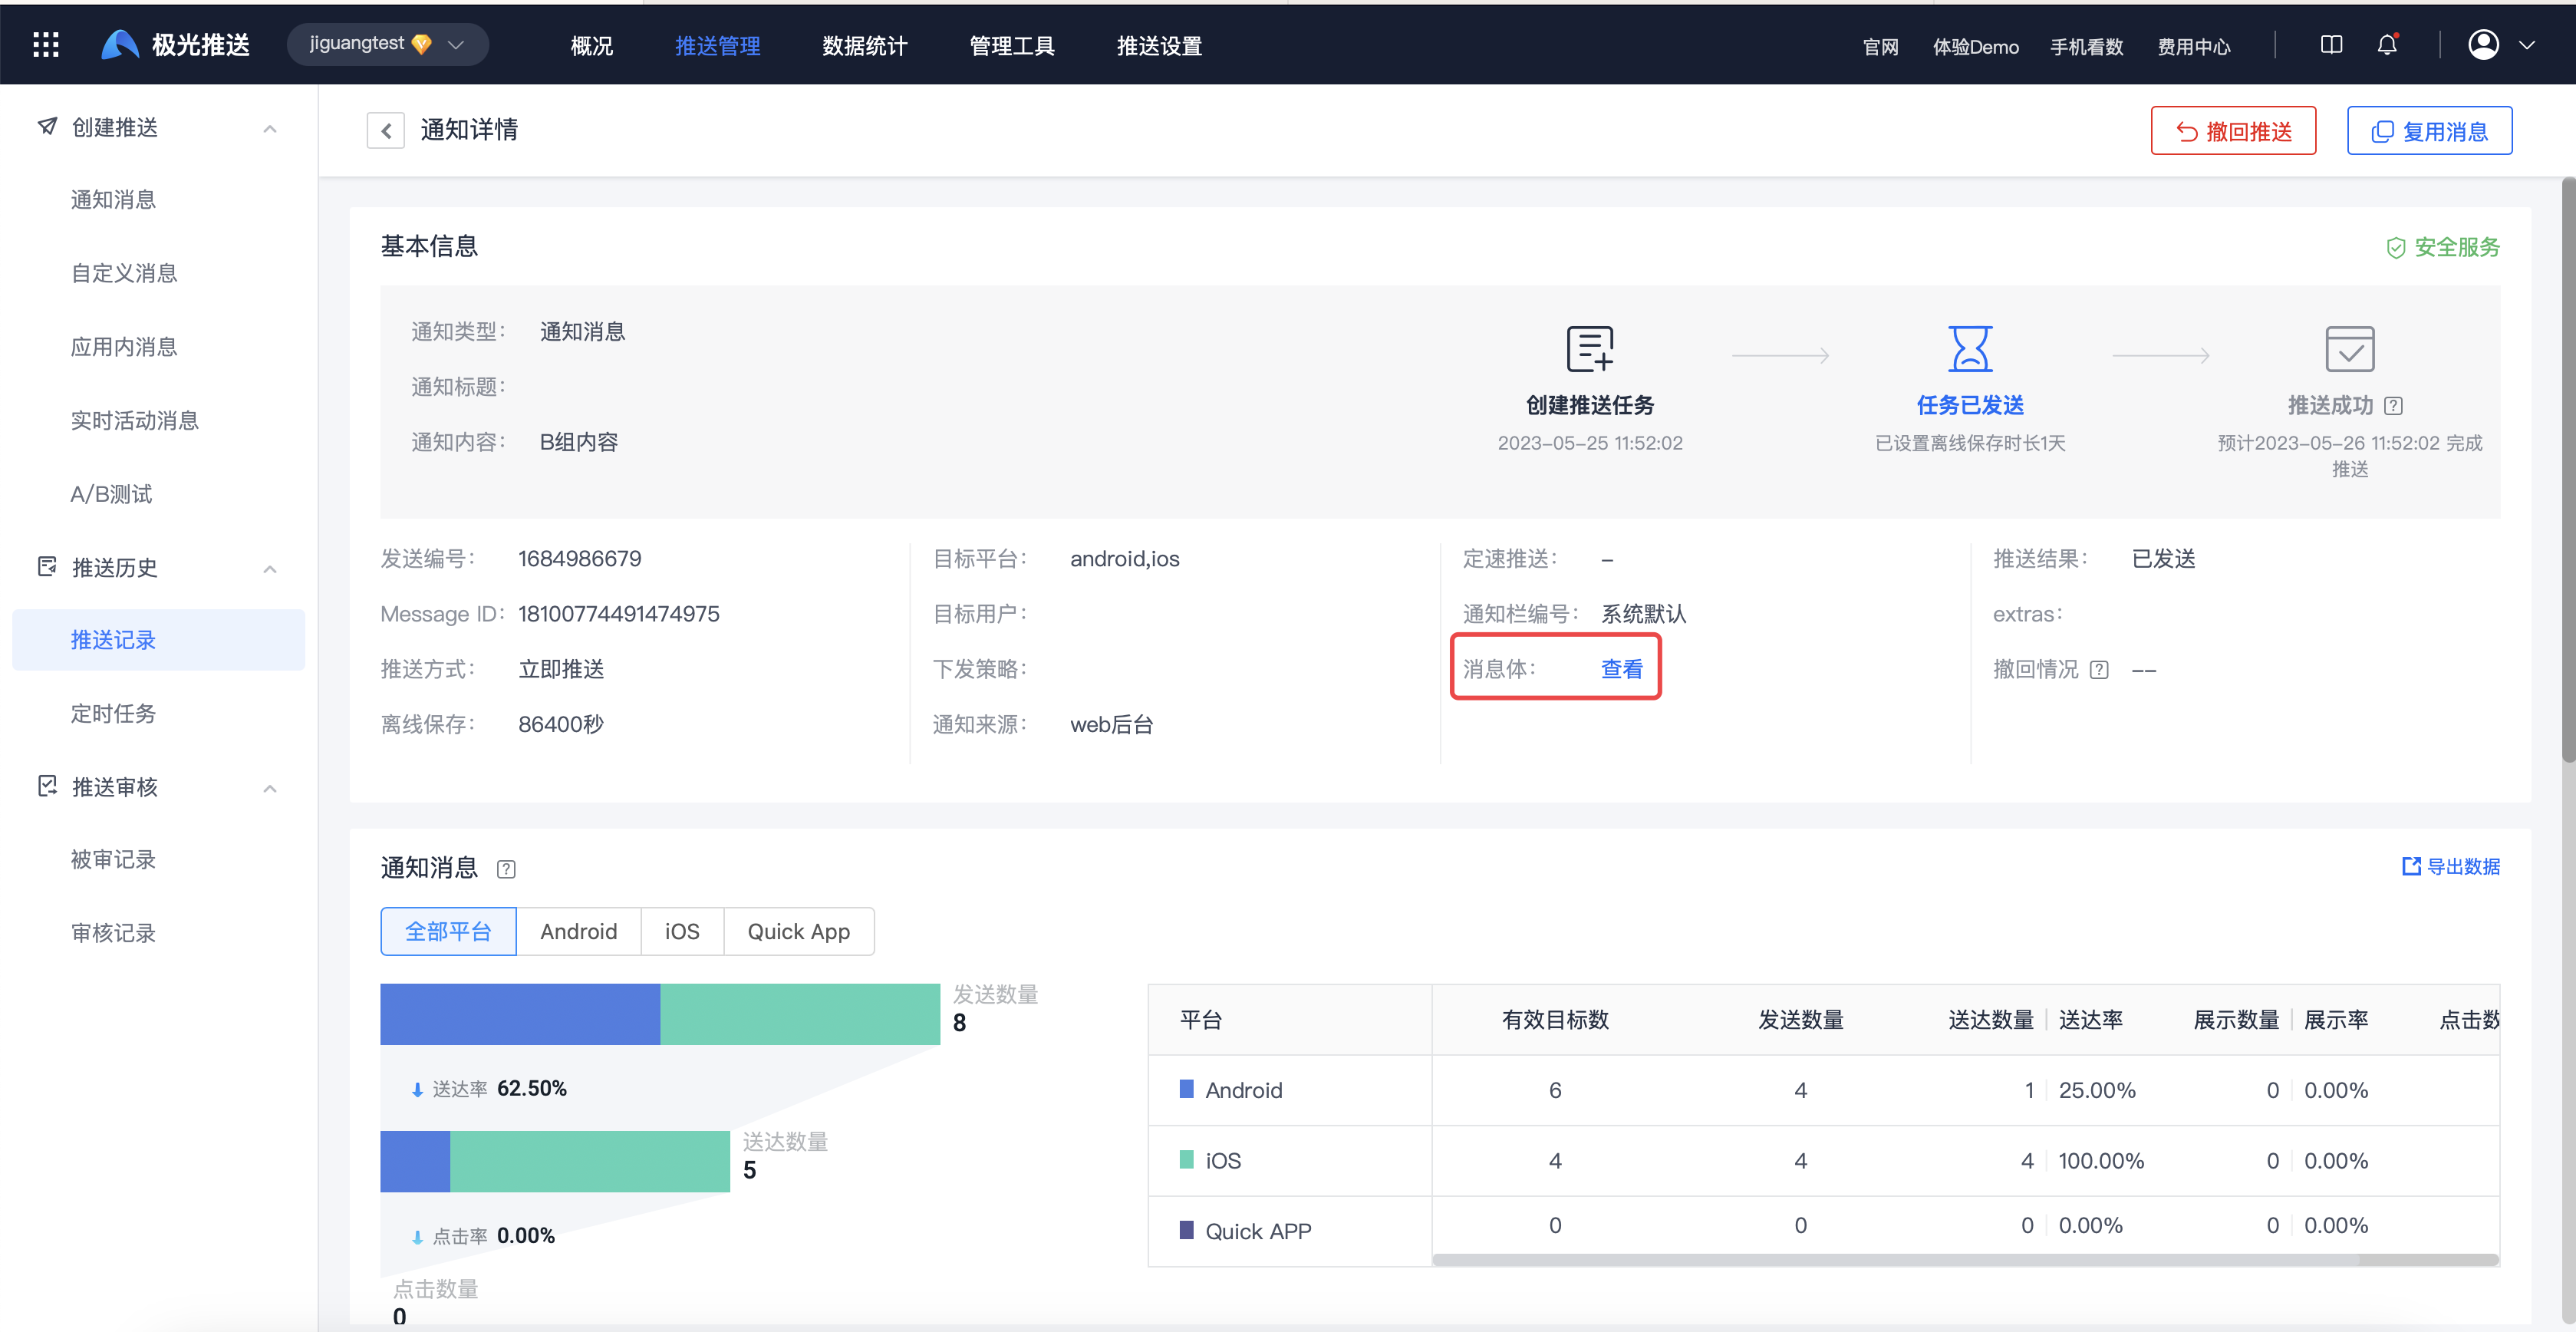Open 审核记录 in sidebar
The image size is (2576, 1332).
113,933
